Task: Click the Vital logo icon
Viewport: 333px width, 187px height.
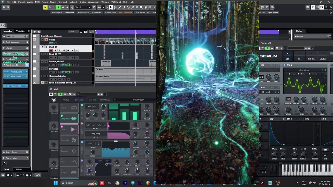Action: (x=54, y=100)
